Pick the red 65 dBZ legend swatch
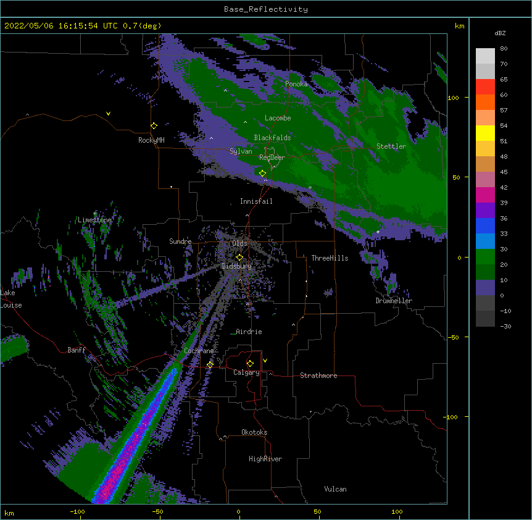532x520 pixels. [485, 86]
